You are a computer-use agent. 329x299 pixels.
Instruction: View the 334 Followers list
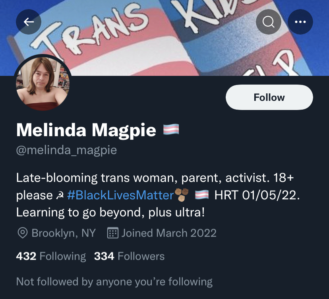(x=129, y=256)
